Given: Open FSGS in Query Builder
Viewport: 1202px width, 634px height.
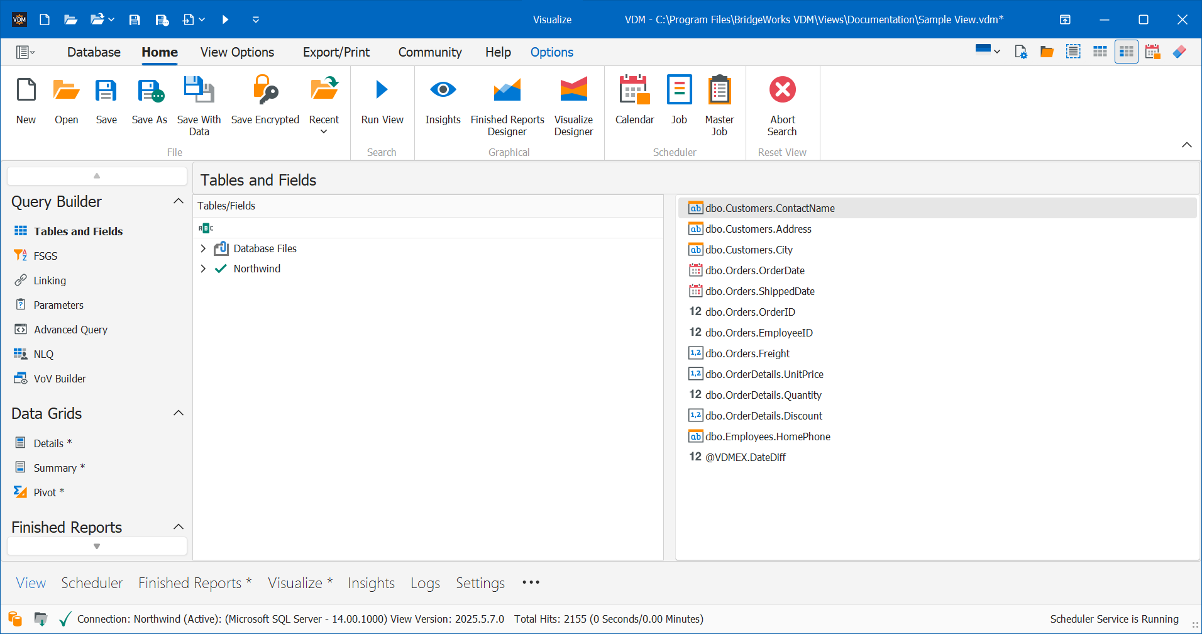Looking at the screenshot, I should [x=45, y=256].
